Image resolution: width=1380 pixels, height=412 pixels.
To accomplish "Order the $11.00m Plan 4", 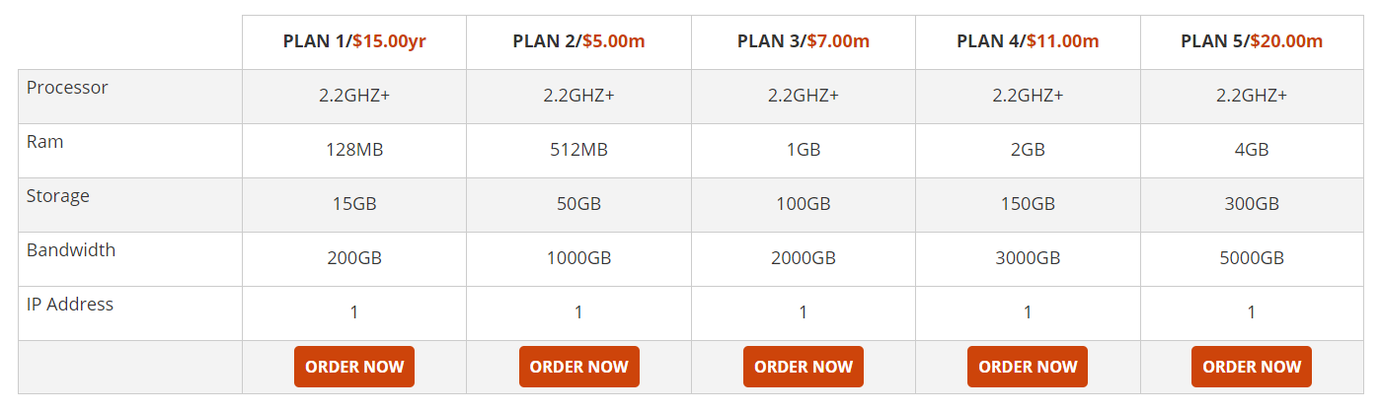I will click(x=1028, y=367).
